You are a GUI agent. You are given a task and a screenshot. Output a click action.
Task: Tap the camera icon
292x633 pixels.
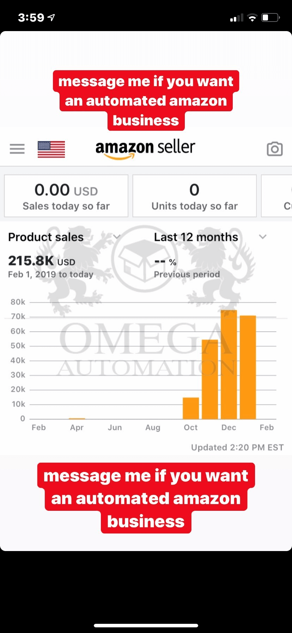tap(274, 149)
